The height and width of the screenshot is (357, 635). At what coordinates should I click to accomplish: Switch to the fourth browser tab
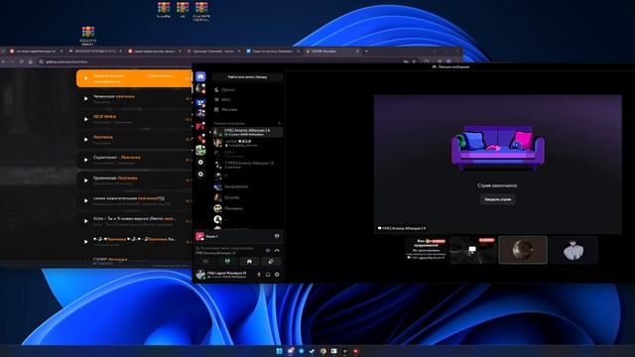point(213,51)
